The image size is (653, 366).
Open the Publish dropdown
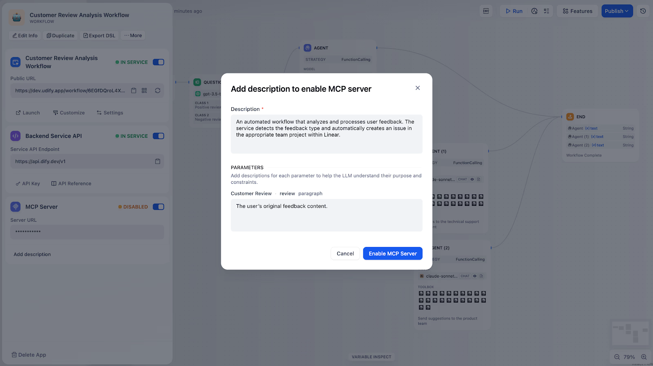(617, 11)
